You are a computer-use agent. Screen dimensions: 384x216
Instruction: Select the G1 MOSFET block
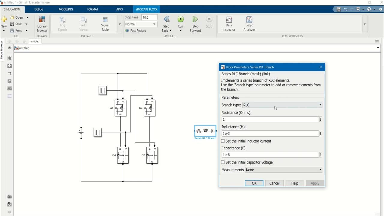120,108
